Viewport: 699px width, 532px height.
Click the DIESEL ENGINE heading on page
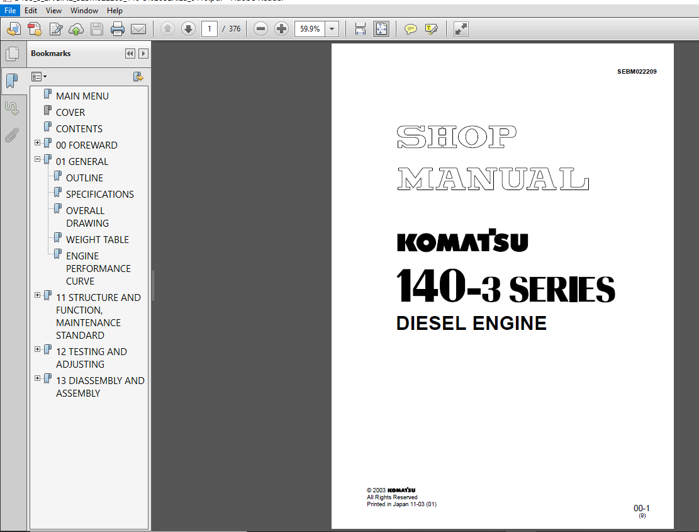471,324
